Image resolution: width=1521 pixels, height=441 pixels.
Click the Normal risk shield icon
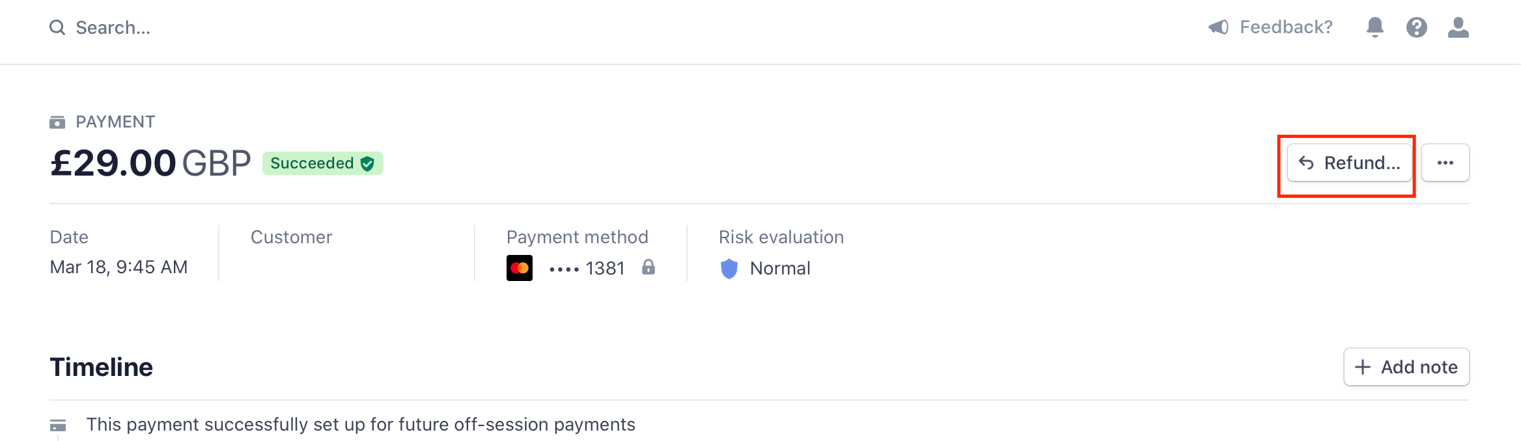click(729, 268)
